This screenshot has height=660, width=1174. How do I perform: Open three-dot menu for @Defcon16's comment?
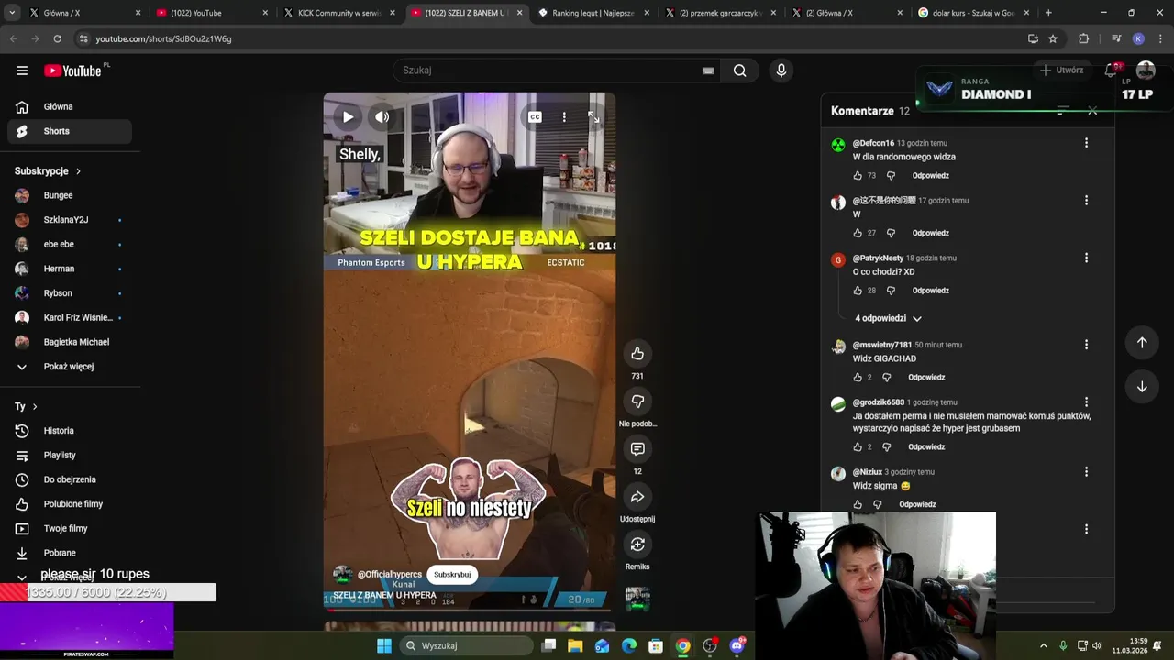pyautogui.click(x=1086, y=143)
